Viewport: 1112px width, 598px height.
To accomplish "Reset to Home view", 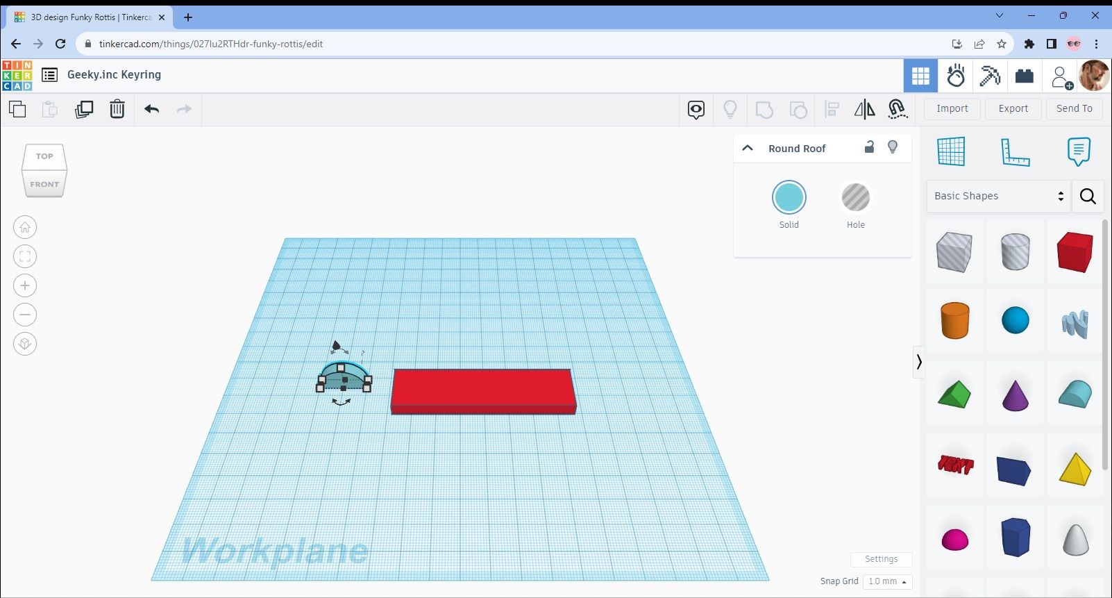I will click(25, 227).
